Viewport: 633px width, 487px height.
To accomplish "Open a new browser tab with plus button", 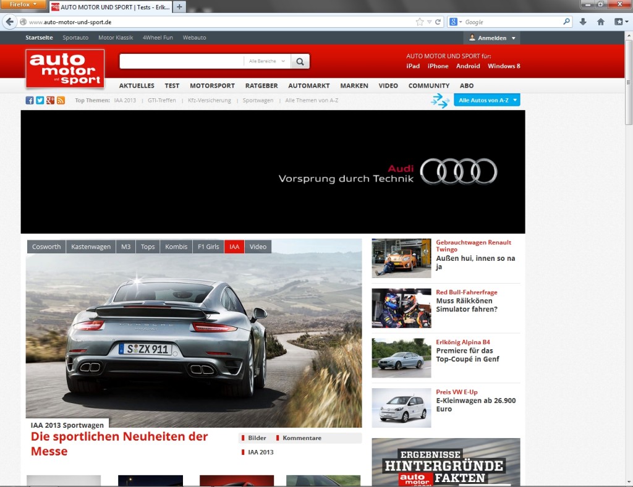I will (x=179, y=7).
